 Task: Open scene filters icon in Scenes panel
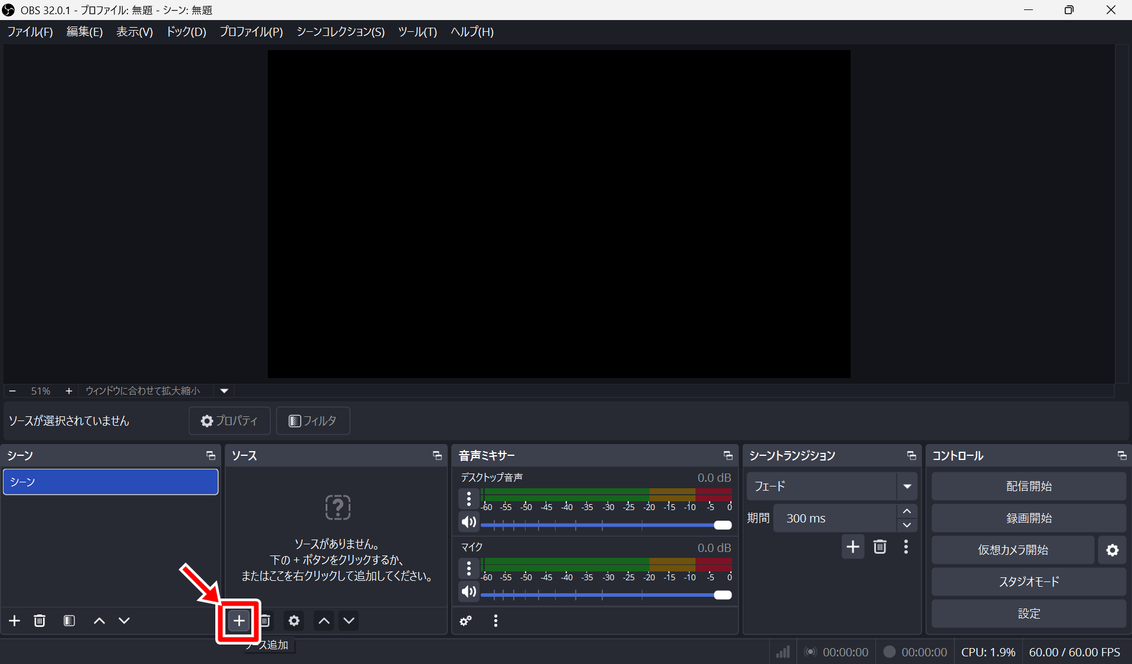[x=69, y=620]
